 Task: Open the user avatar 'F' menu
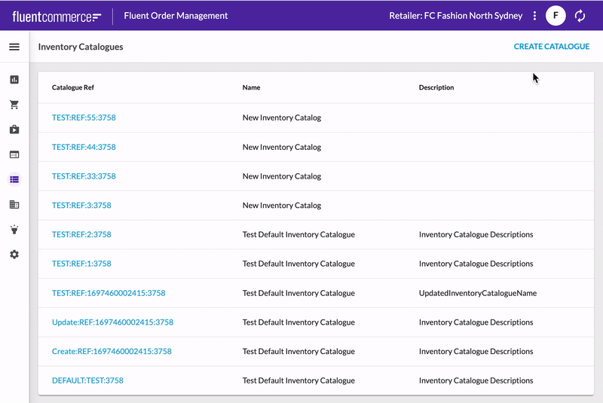[x=556, y=16]
